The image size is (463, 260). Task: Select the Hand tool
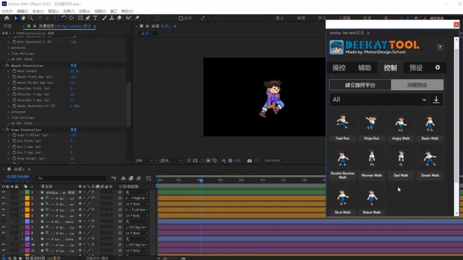(23, 18)
